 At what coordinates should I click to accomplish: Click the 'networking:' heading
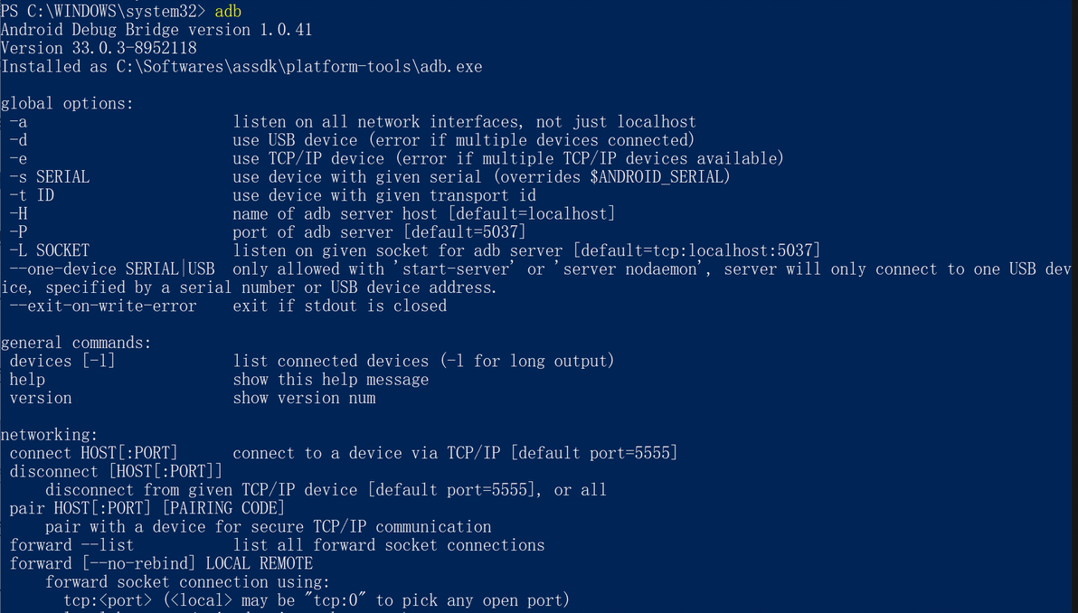(50, 435)
